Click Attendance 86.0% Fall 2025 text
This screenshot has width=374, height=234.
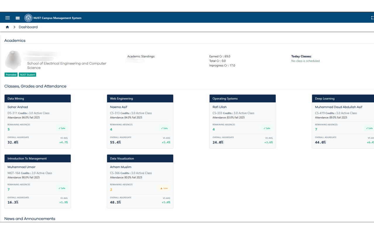pos(24,118)
